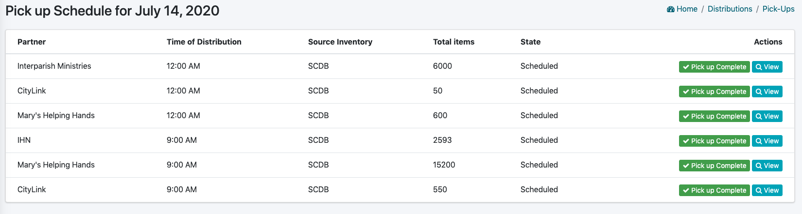The width and height of the screenshot is (802, 214).
Task: View the Interparish Ministries distribution
Action: click(x=767, y=67)
